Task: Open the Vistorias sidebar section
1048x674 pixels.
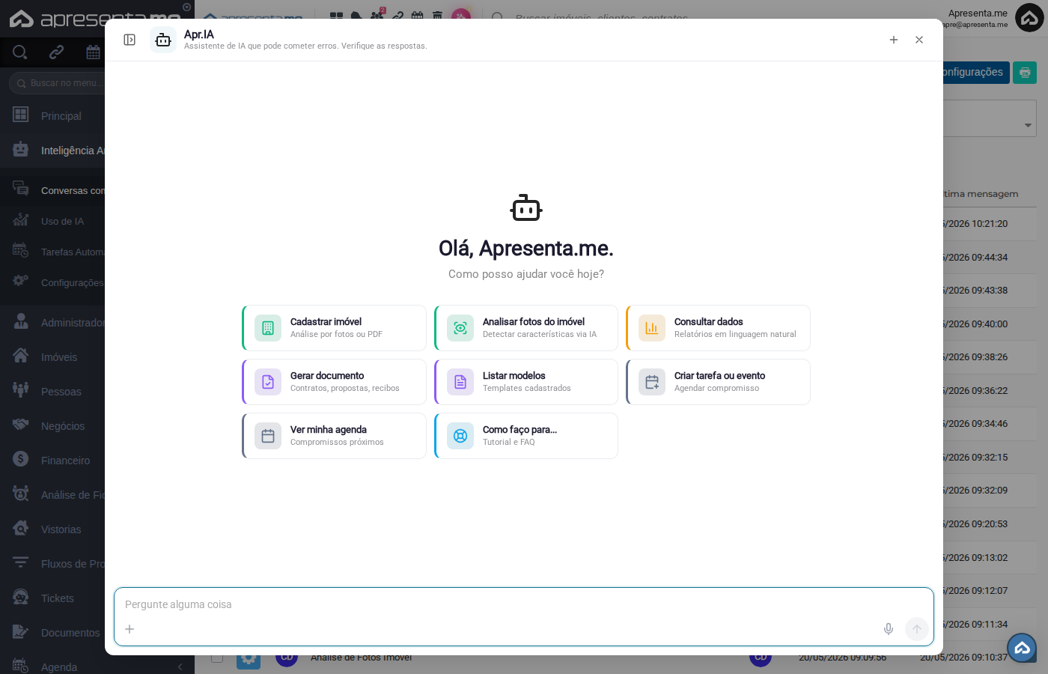Action: pos(52,529)
